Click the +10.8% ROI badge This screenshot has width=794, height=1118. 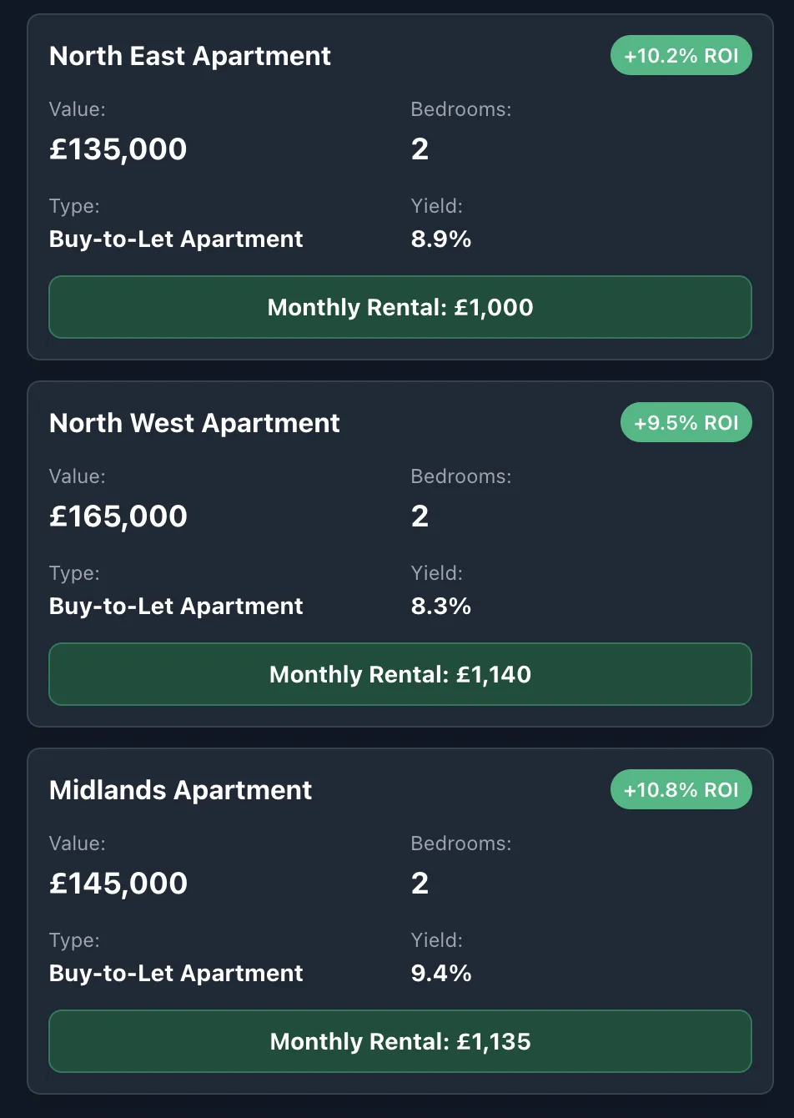681,790
